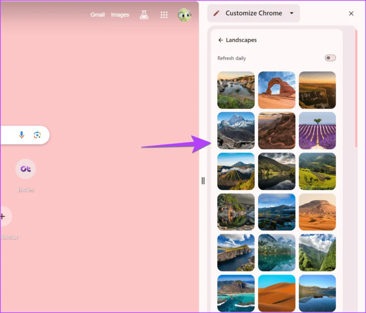The width and height of the screenshot is (366, 313).
Task: Click the pencil icon beside Customize Chrome
Action: (216, 13)
